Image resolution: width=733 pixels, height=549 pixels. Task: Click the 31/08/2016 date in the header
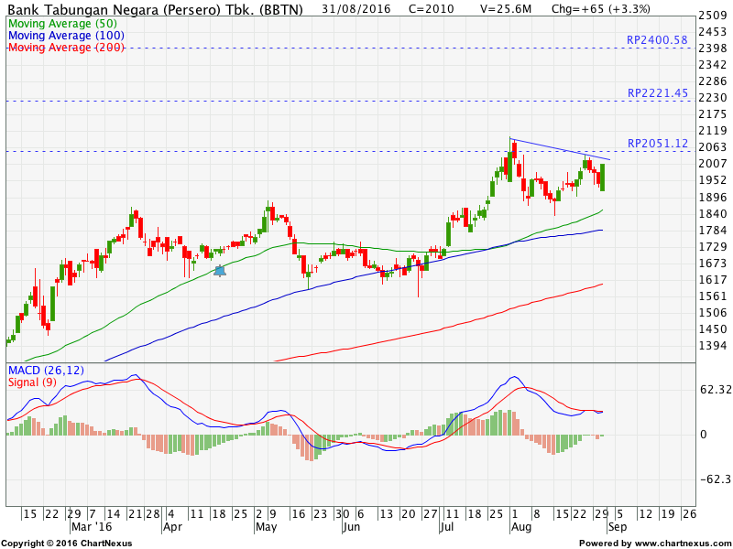point(356,9)
